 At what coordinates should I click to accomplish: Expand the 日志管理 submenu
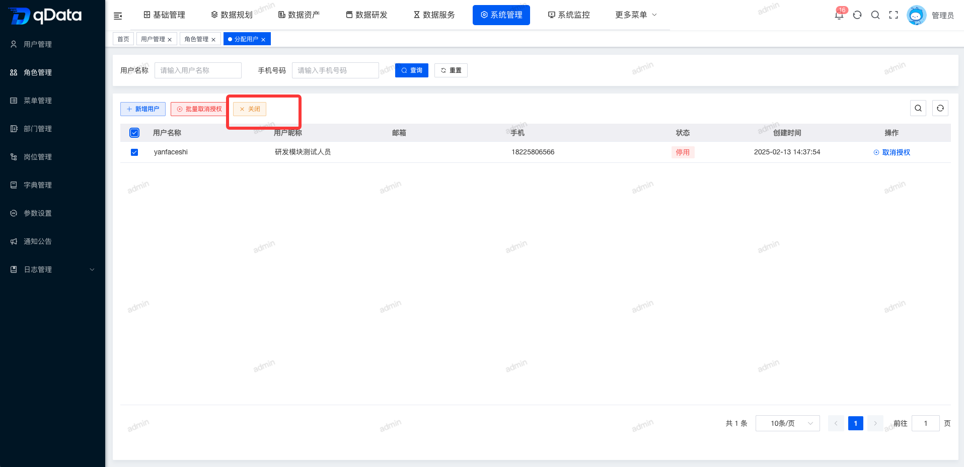click(52, 269)
